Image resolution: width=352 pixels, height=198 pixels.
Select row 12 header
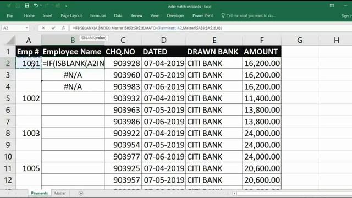8,180
